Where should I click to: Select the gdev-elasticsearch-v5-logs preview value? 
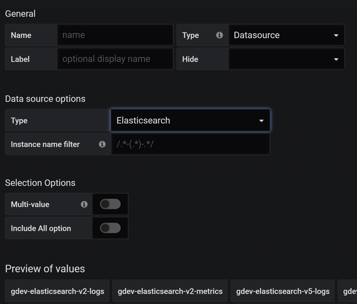tap(283, 291)
